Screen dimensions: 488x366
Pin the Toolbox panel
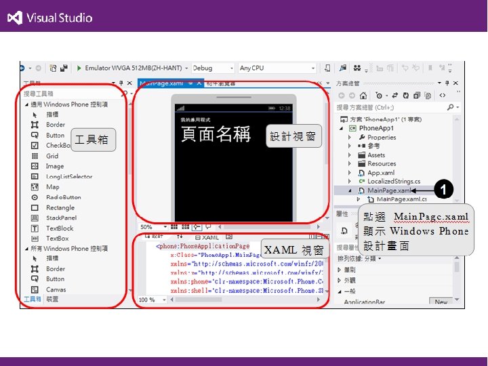[121, 83]
